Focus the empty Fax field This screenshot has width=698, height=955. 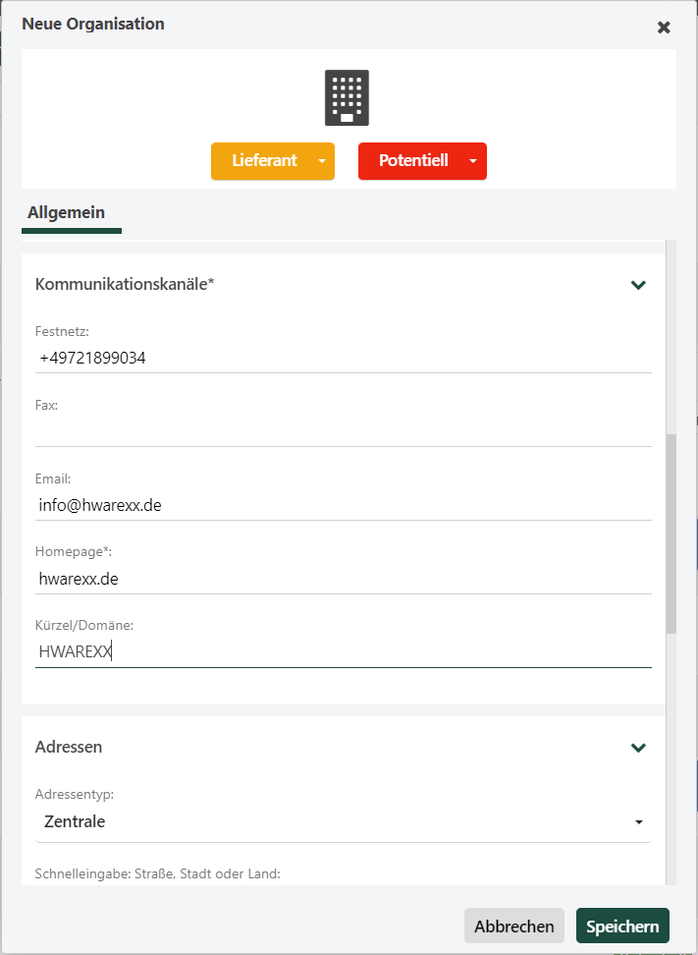pyautogui.click(x=343, y=432)
